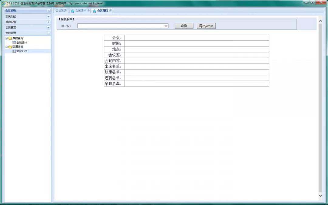Close the 会议统计 tab with its x icon

click(x=88, y=10)
